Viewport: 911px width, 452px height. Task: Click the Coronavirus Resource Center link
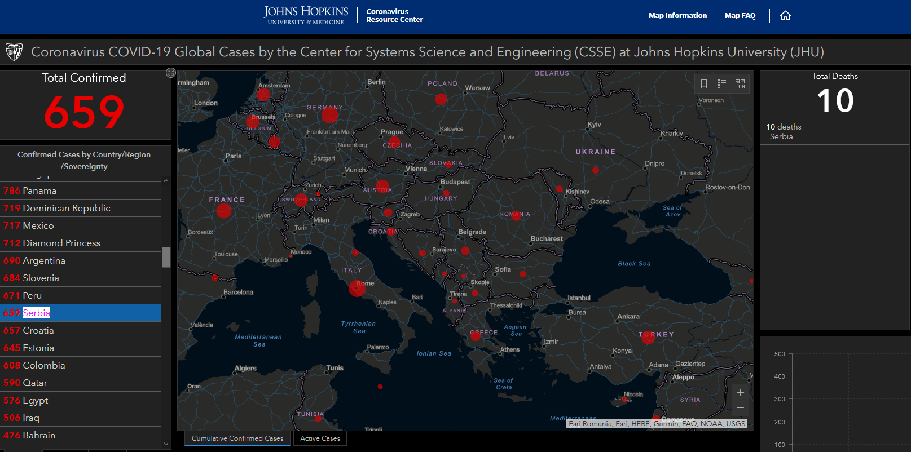pos(394,16)
